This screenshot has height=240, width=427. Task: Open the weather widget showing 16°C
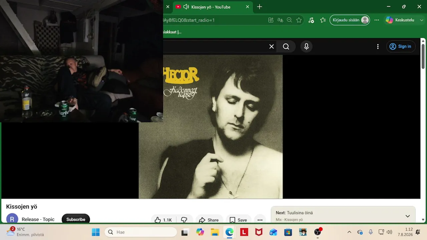(25, 232)
